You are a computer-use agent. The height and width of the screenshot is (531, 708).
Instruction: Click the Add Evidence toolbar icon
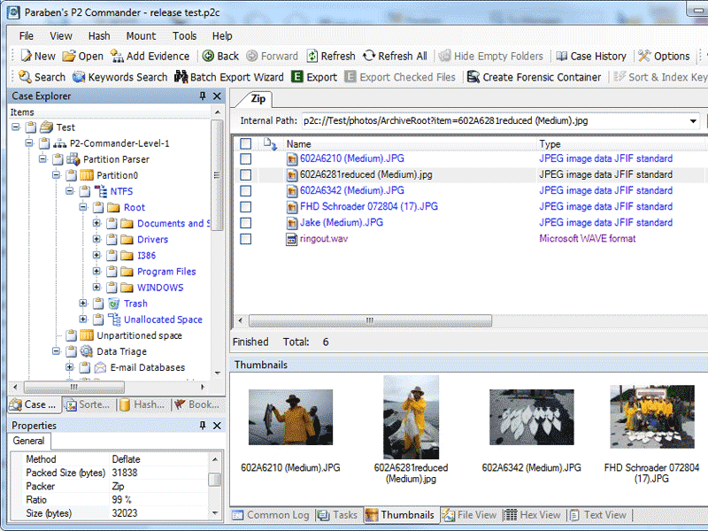[x=118, y=56]
